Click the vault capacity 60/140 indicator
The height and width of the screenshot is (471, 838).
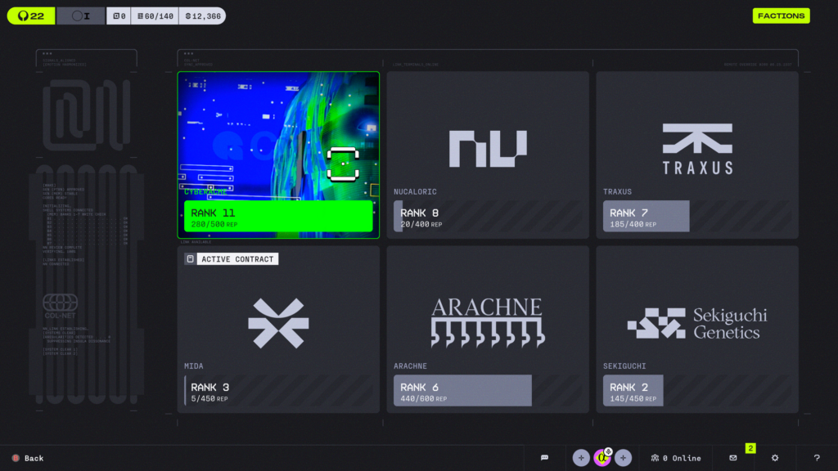(155, 16)
